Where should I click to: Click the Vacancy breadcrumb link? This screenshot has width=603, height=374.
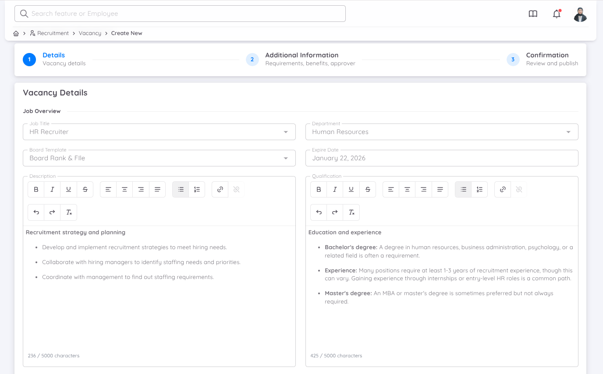pyautogui.click(x=90, y=33)
